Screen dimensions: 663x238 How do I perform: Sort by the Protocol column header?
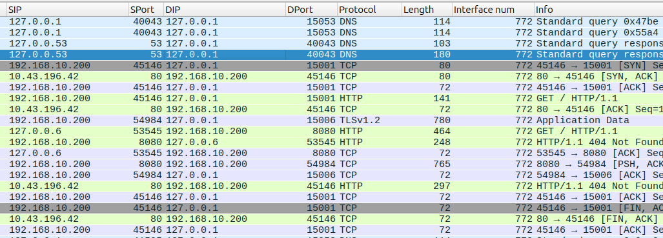(369, 9)
